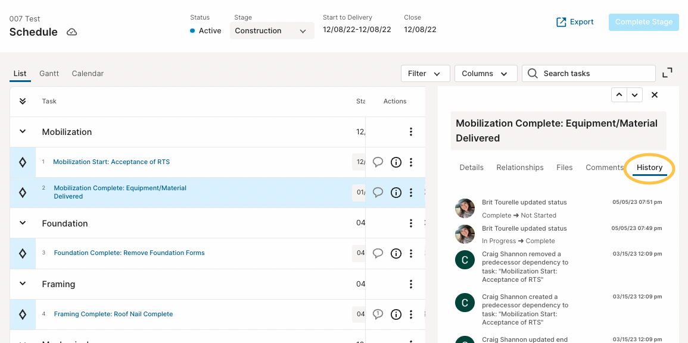Click the Actions column header
The width and height of the screenshot is (688, 343).
coord(395,101)
